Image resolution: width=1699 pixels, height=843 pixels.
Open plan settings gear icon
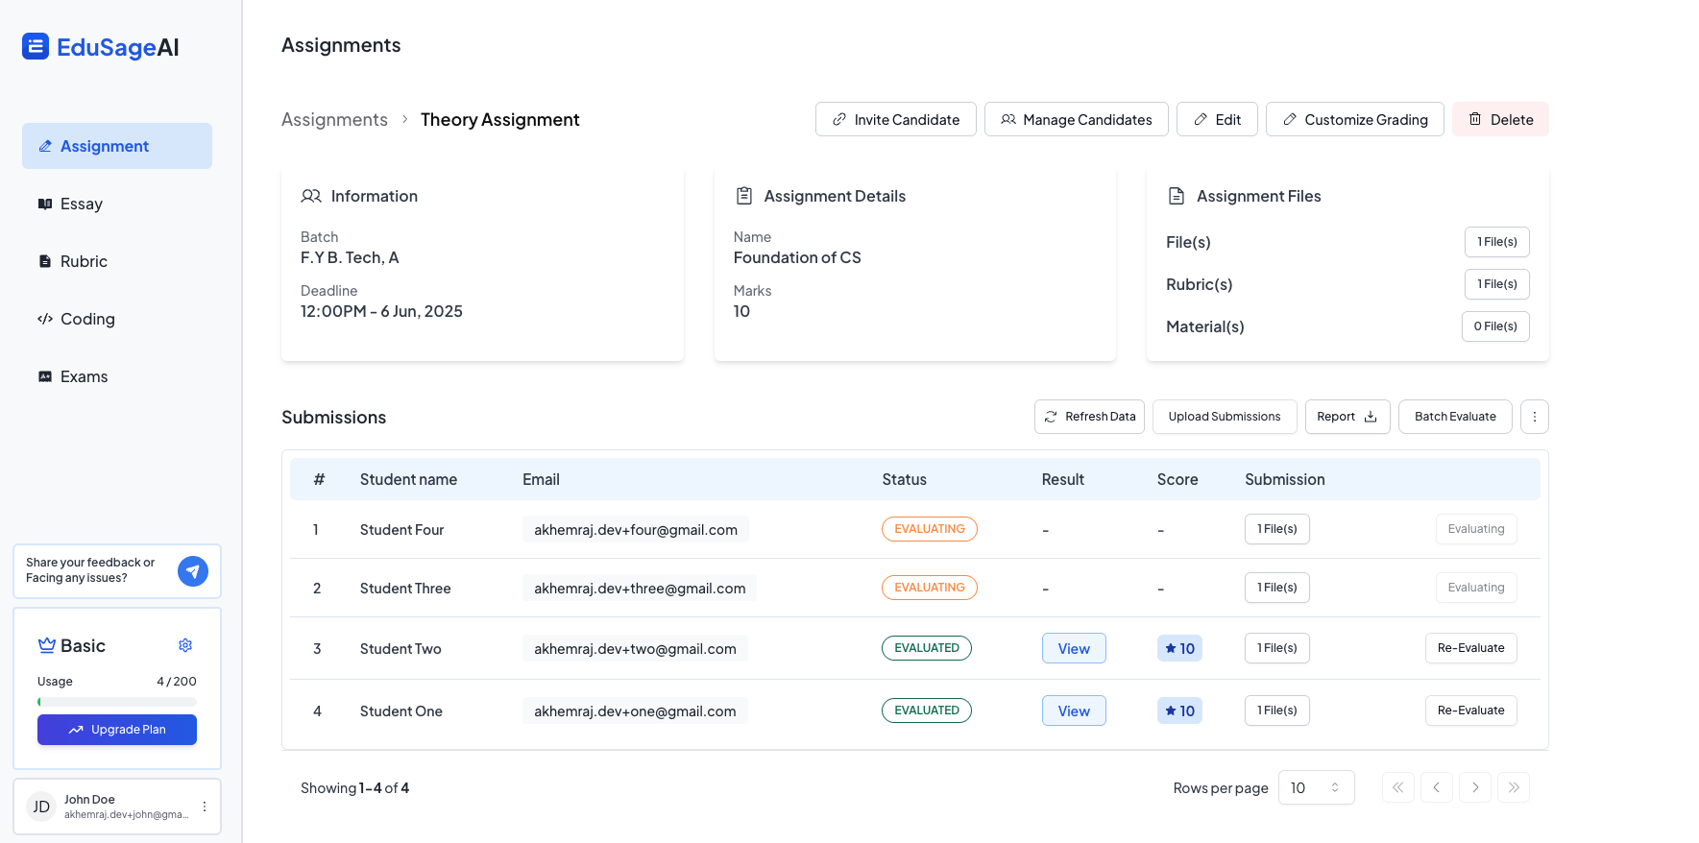pos(185,645)
